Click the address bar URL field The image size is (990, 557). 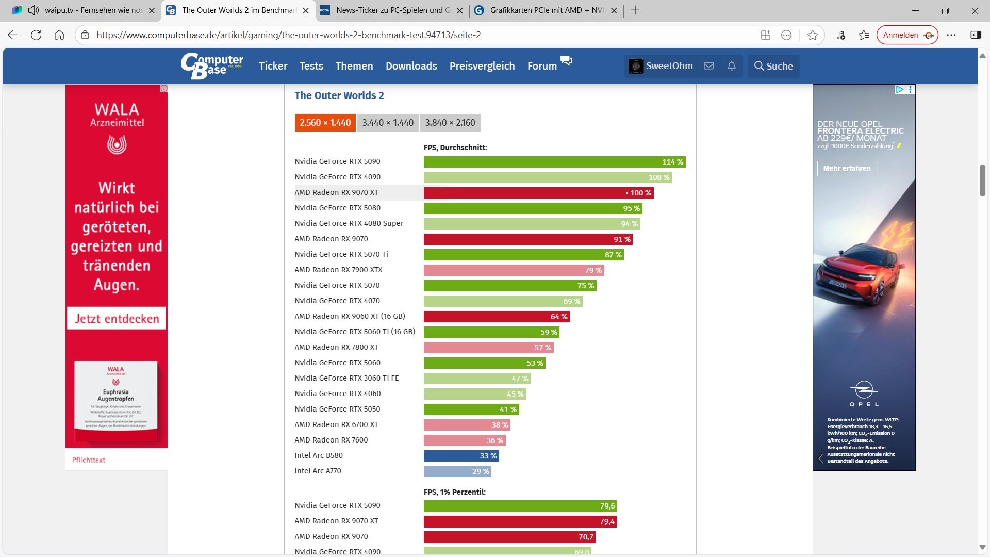tap(423, 35)
